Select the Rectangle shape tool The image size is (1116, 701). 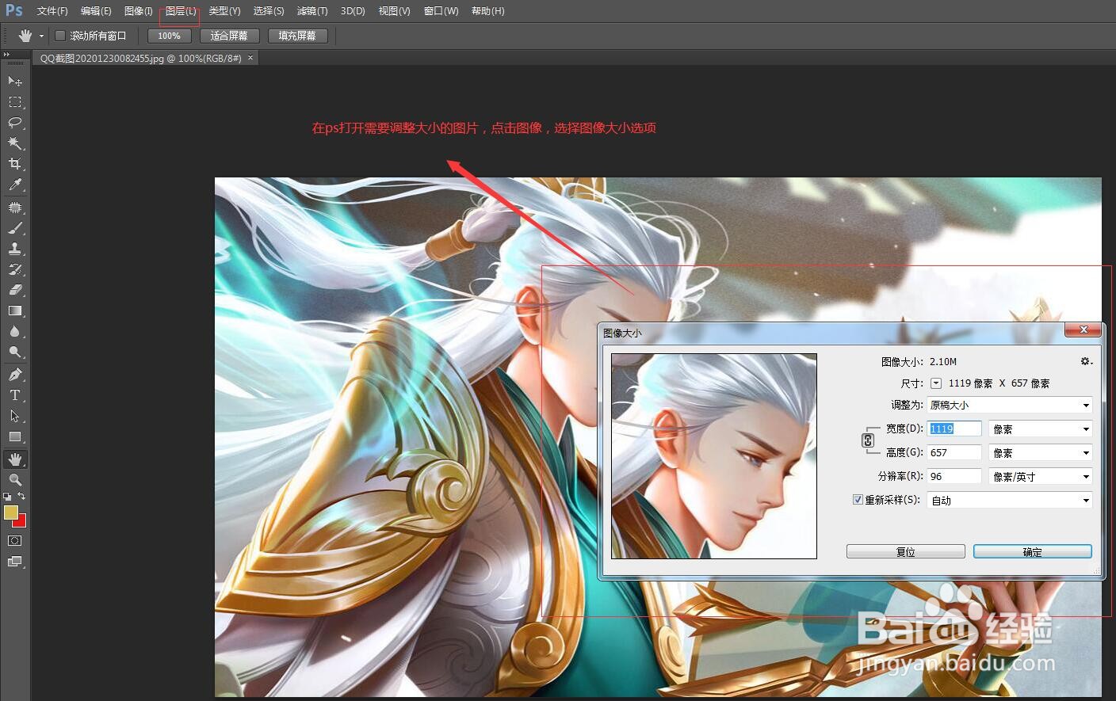click(x=15, y=436)
